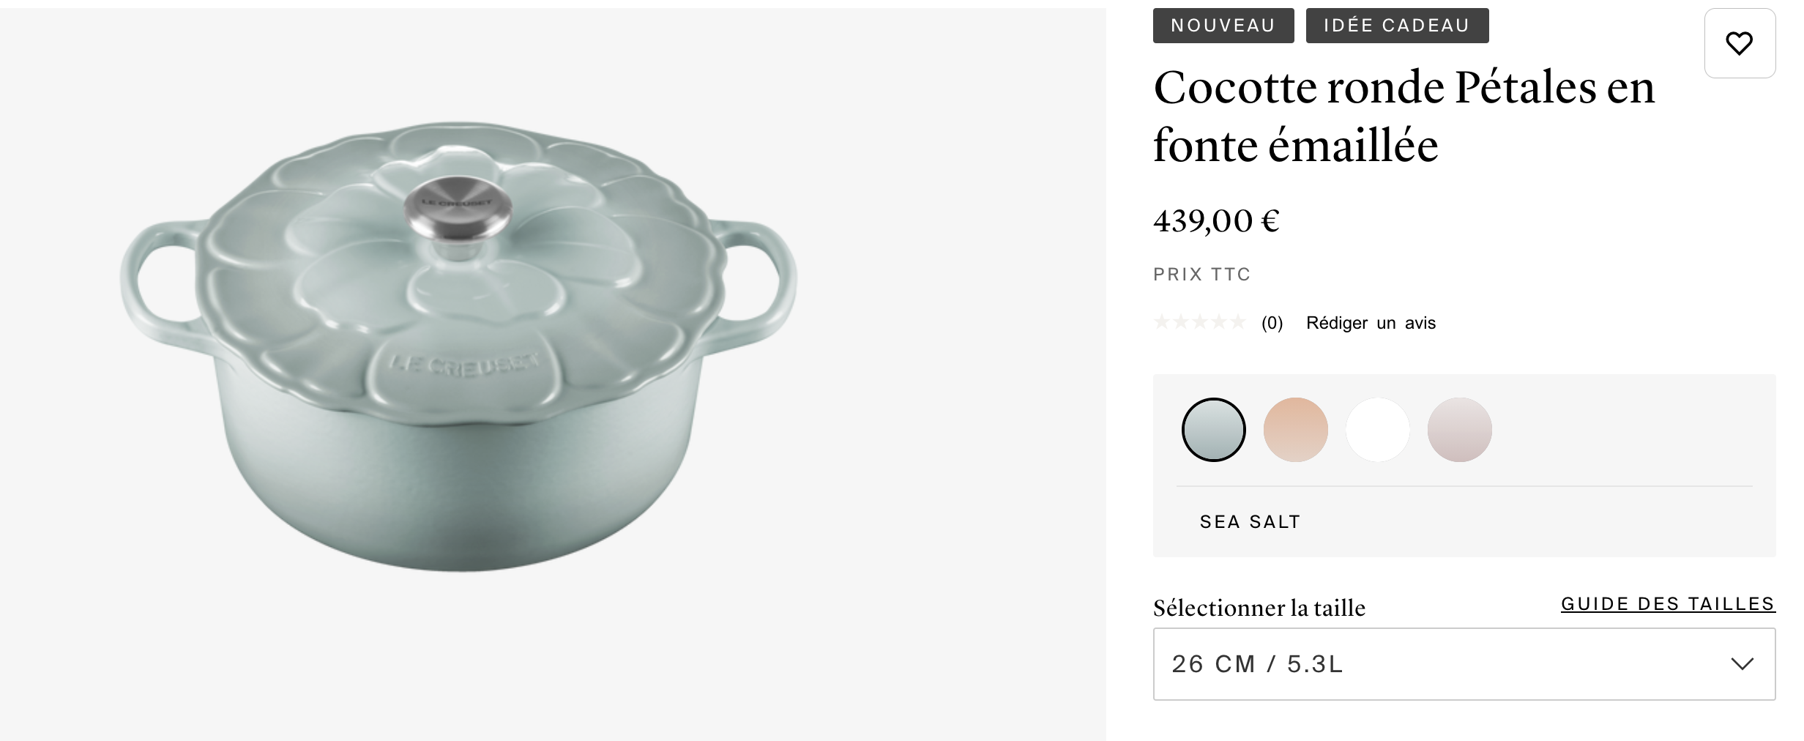Open the Guide des tailles link
This screenshot has height=741, width=1804.
[1667, 604]
